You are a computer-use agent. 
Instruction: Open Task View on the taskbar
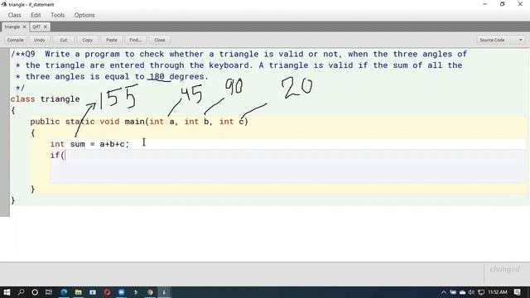(x=49, y=292)
